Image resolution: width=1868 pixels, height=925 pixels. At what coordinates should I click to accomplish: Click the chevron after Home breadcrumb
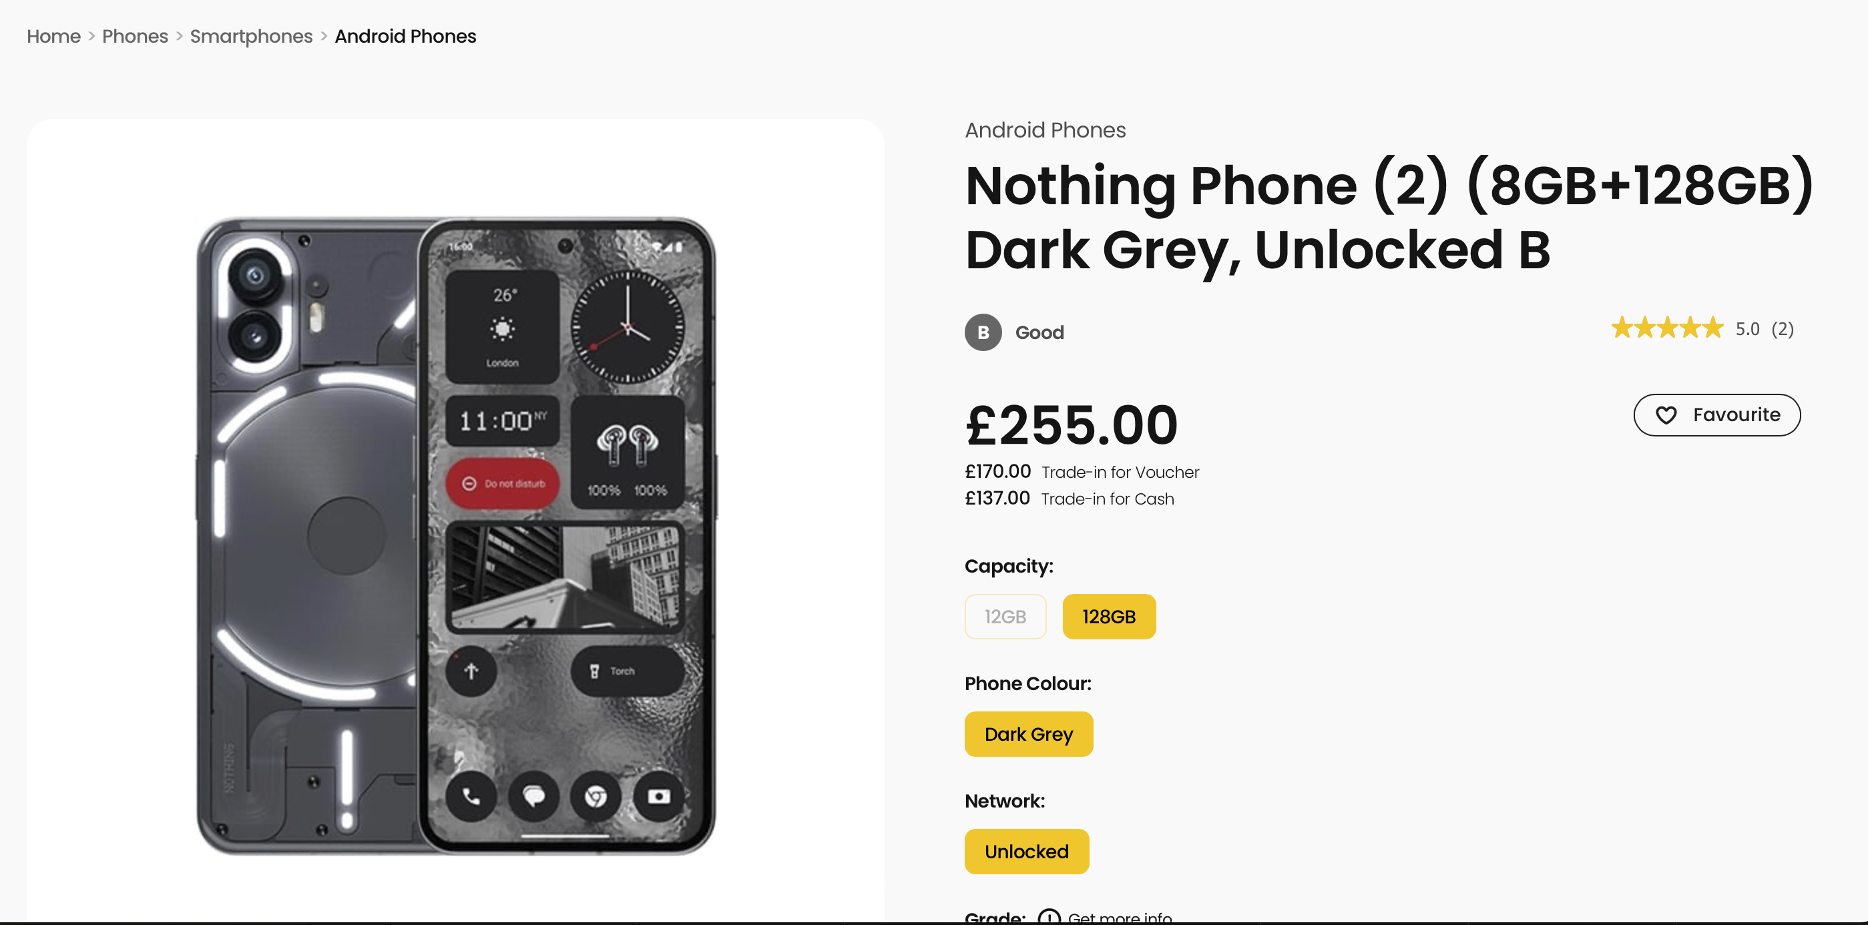tap(91, 36)
